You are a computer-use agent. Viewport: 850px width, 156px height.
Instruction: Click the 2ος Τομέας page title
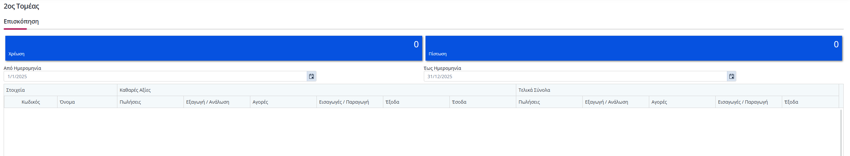coord(21,6)
